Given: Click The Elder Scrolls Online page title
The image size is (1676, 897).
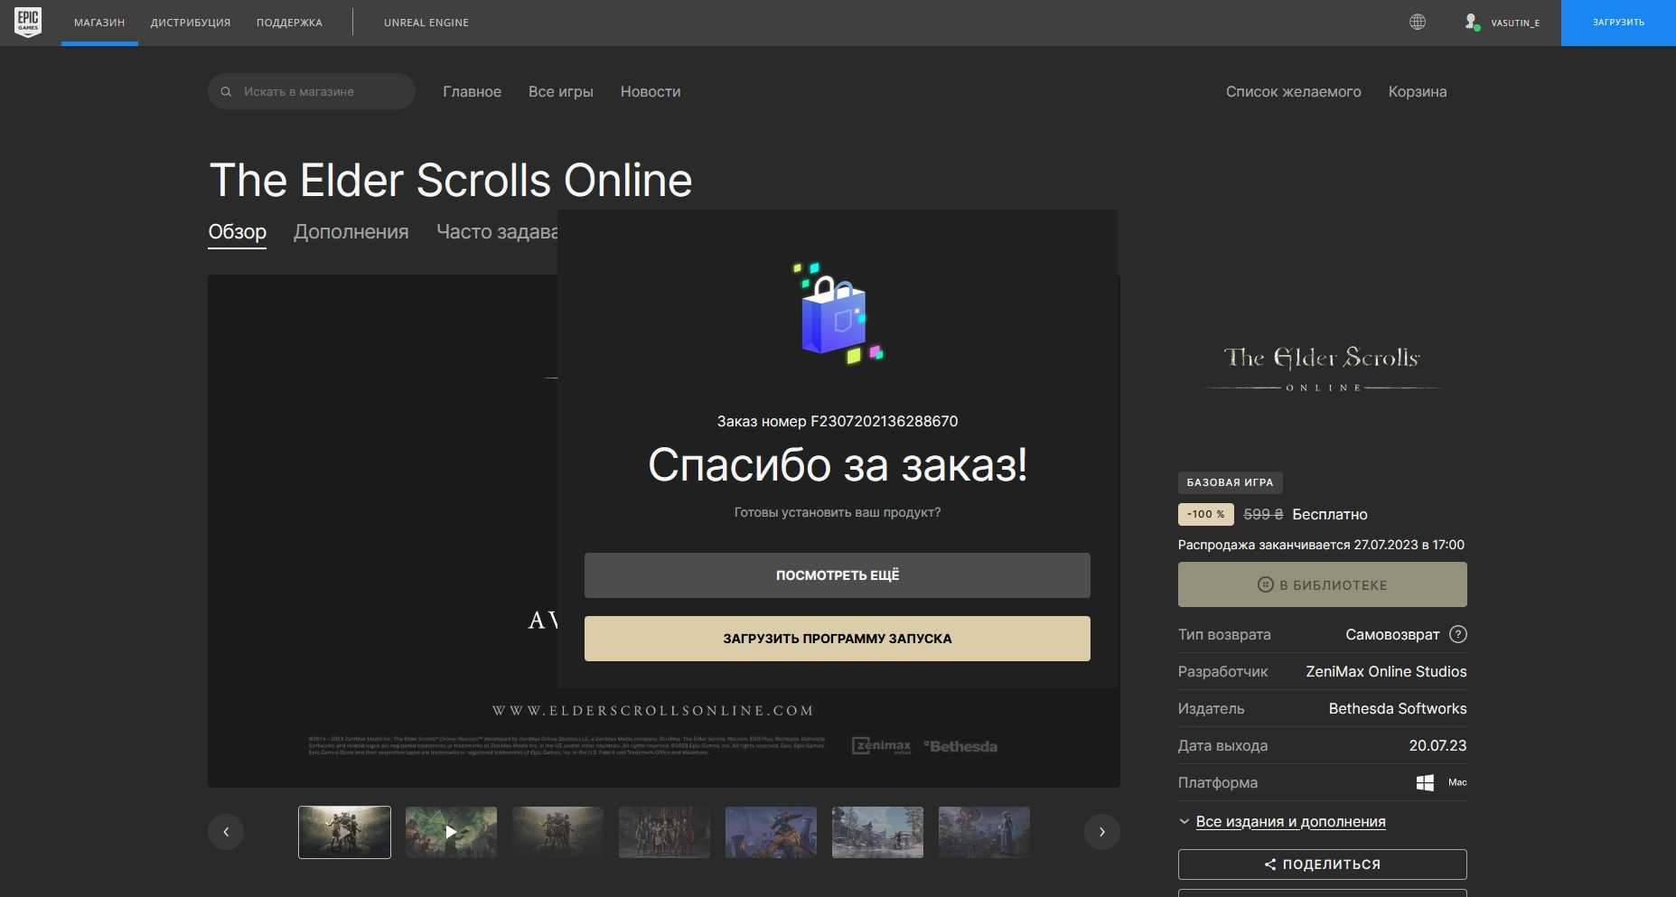Looking at the screenshot, I should pos(450,181).
